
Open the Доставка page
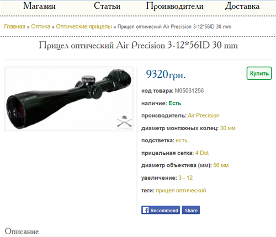(x=242, y=7)
